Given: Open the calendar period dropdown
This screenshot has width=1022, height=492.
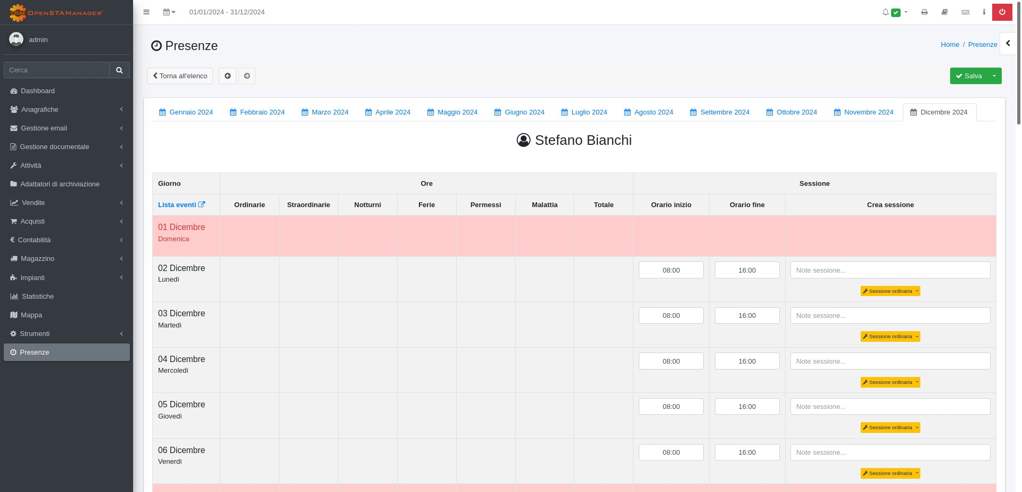Looking at the screenshot, I should 169,12.
